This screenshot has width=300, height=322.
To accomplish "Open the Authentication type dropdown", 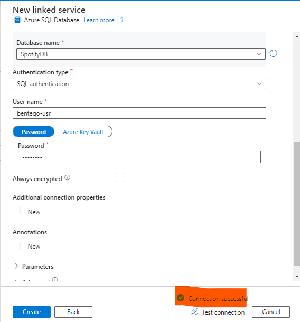I will pyautogui.click(x=139, y=83).
